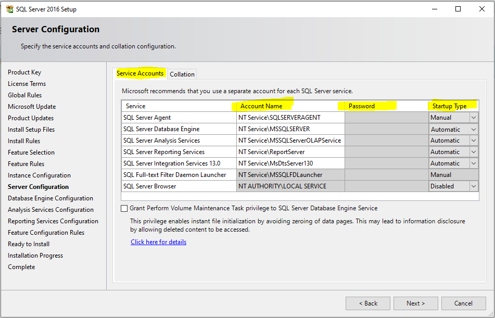This screenshot has height=318, width=495.
Task: Select the Feature Selection step in sidebar
Action: (x=31, y=152)
